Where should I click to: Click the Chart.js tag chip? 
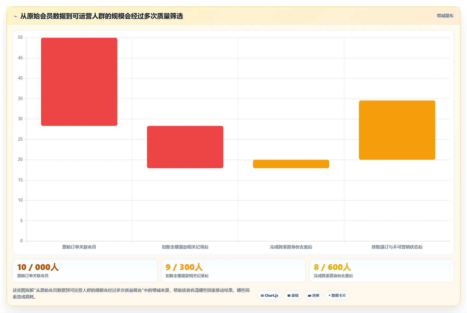pyautogui.click(x=269, y=295)
